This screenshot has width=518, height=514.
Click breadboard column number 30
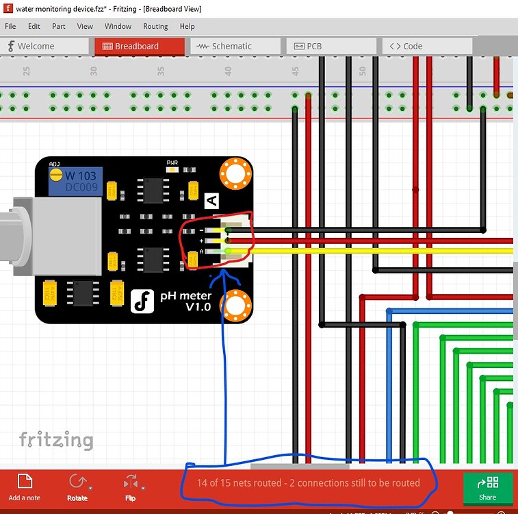coord(94,71)
